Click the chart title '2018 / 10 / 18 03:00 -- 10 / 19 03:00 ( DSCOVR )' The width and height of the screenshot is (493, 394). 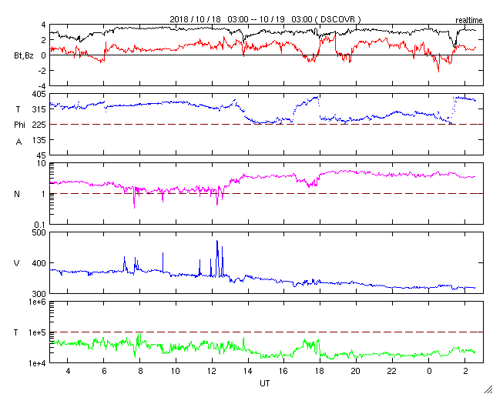pos(265,19)
